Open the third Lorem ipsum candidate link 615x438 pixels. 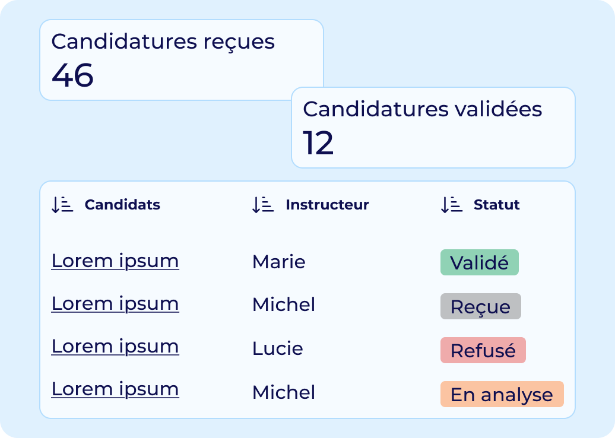pos(115,347)
